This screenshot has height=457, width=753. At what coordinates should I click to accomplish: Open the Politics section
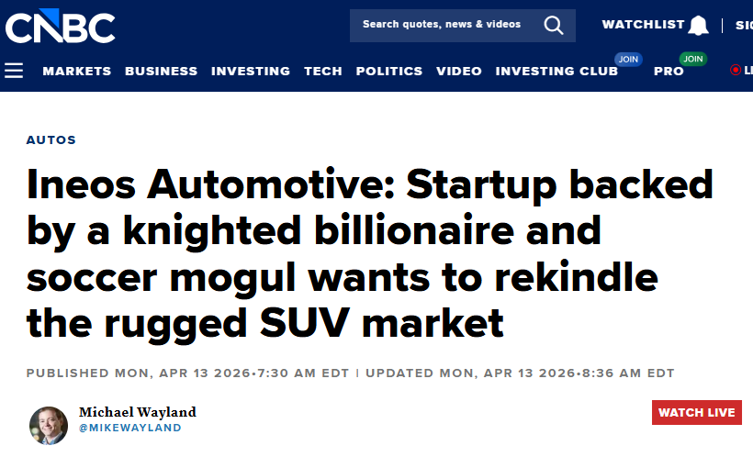pos(389,71)
